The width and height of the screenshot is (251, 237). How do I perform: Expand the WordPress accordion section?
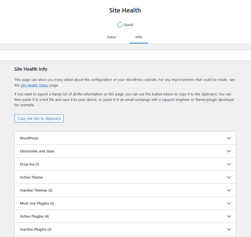pos(125,138)
